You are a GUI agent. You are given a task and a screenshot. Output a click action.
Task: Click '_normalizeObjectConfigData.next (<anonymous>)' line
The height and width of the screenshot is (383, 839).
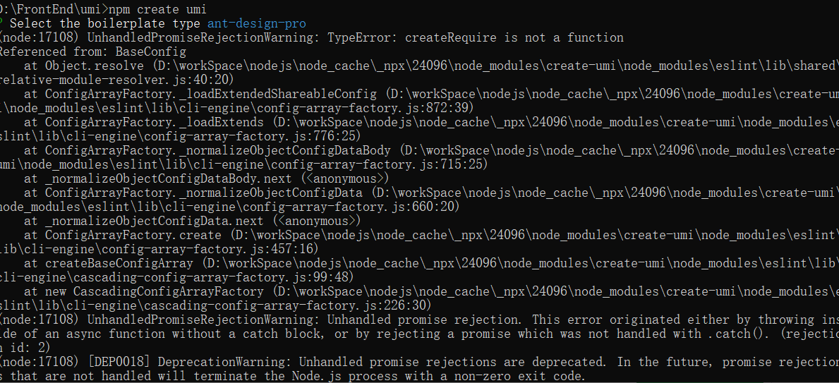click(x=193, y=221)
